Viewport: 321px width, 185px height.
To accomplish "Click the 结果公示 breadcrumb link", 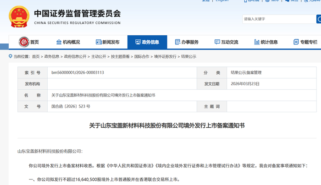I will [x=189, y=57].
